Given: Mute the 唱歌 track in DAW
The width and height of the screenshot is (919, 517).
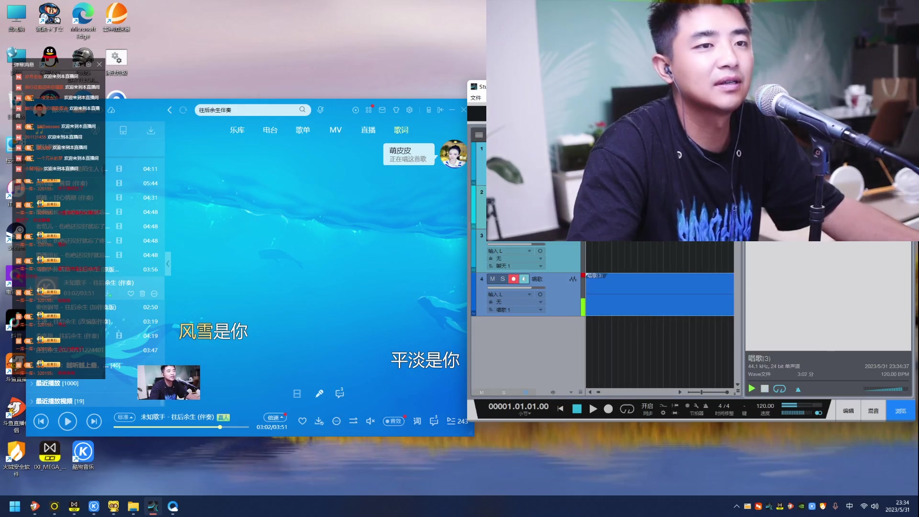Looking at the screenshot, I should coord(492,279).
